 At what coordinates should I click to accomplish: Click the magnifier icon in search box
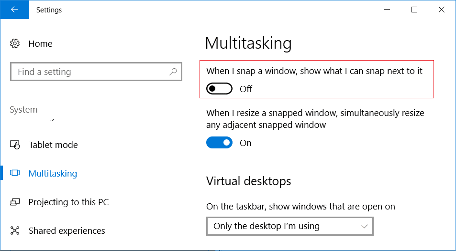[173, 72]
